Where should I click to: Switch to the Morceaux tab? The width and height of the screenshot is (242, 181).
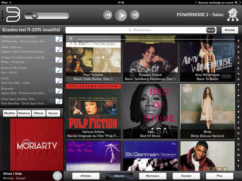point(153,176)
